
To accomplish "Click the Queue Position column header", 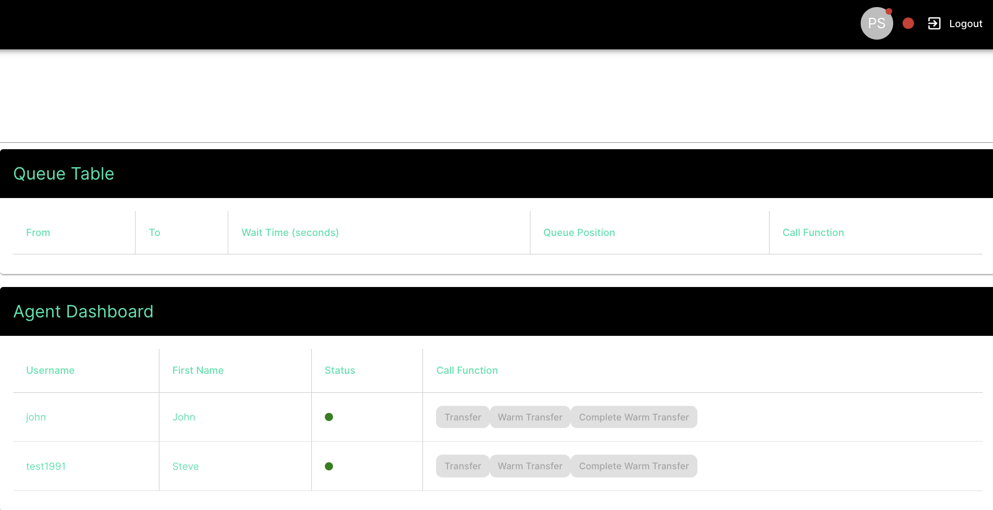I will tap(579, 232).
